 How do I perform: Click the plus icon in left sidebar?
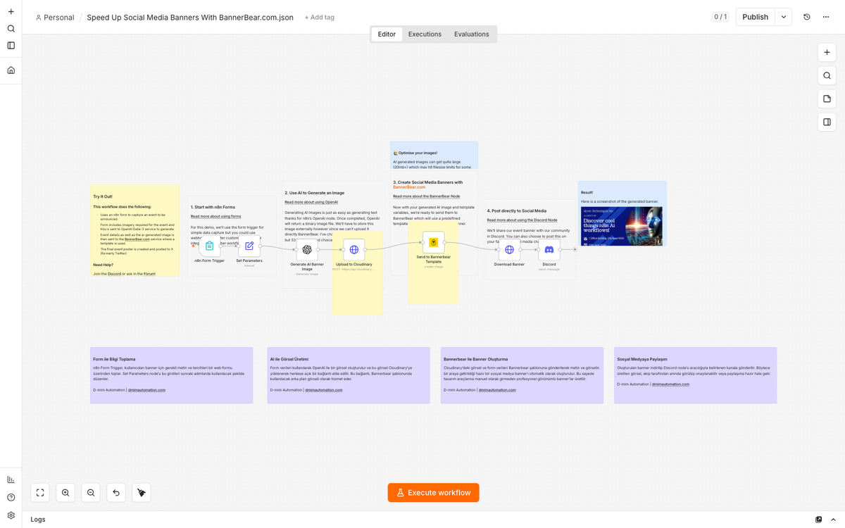[x=11, y=12]
